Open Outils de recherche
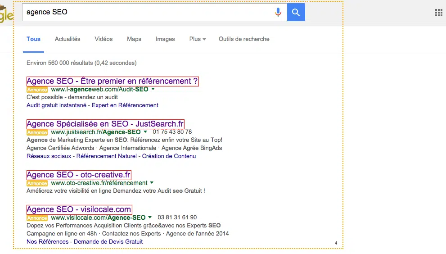The image size is (446, 254). [x=244, y=39]
